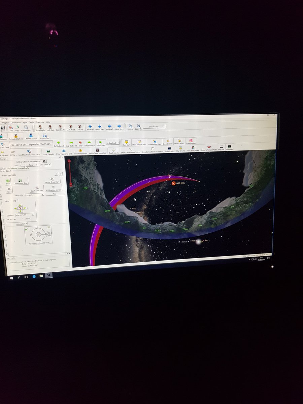Toggle Field of View Indicators
The image size is (303, 404).
pyautogui.click(x=98, y=151)
